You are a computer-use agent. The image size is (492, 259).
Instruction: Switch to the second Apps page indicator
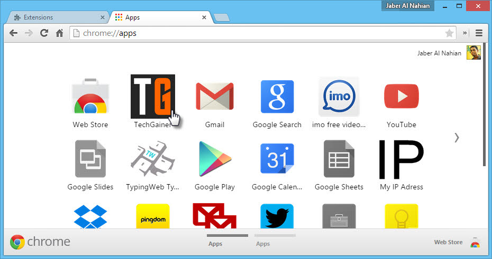tap(275, 240)
